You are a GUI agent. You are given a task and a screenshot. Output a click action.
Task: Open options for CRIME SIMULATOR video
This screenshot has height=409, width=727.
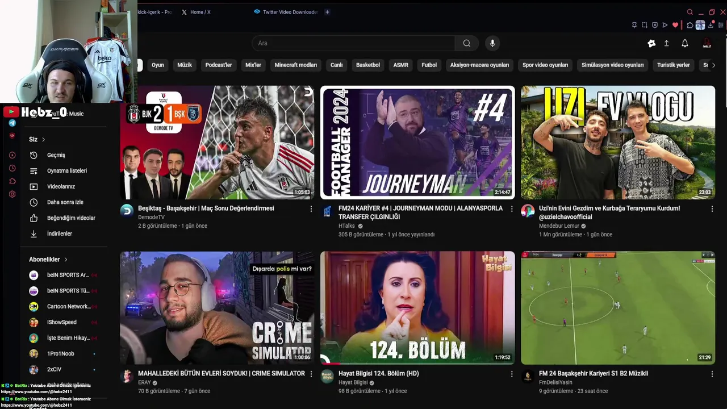(x=311, y=374)
